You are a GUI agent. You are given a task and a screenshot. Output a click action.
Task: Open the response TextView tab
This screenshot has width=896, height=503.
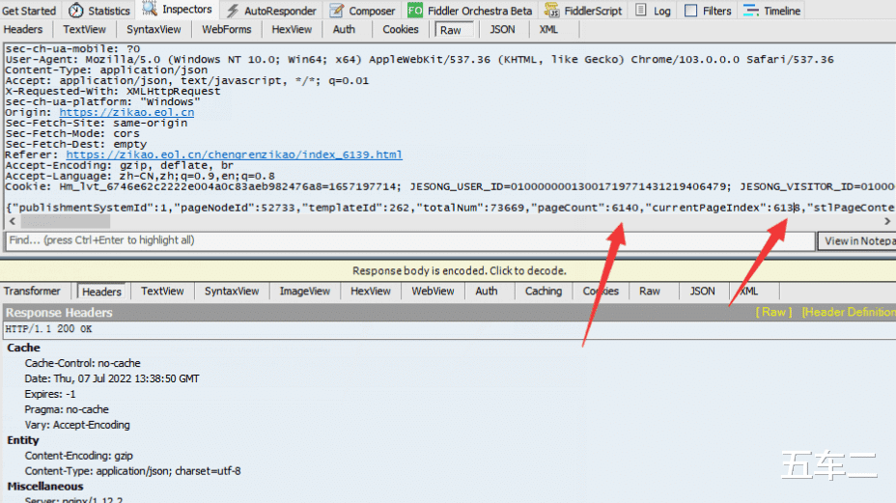(x=162, y=291)
